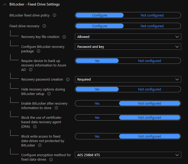188x164 pixels.
Task: Open the recovery package dropdown showing Password and key
Action: click(x=128, y=47)
